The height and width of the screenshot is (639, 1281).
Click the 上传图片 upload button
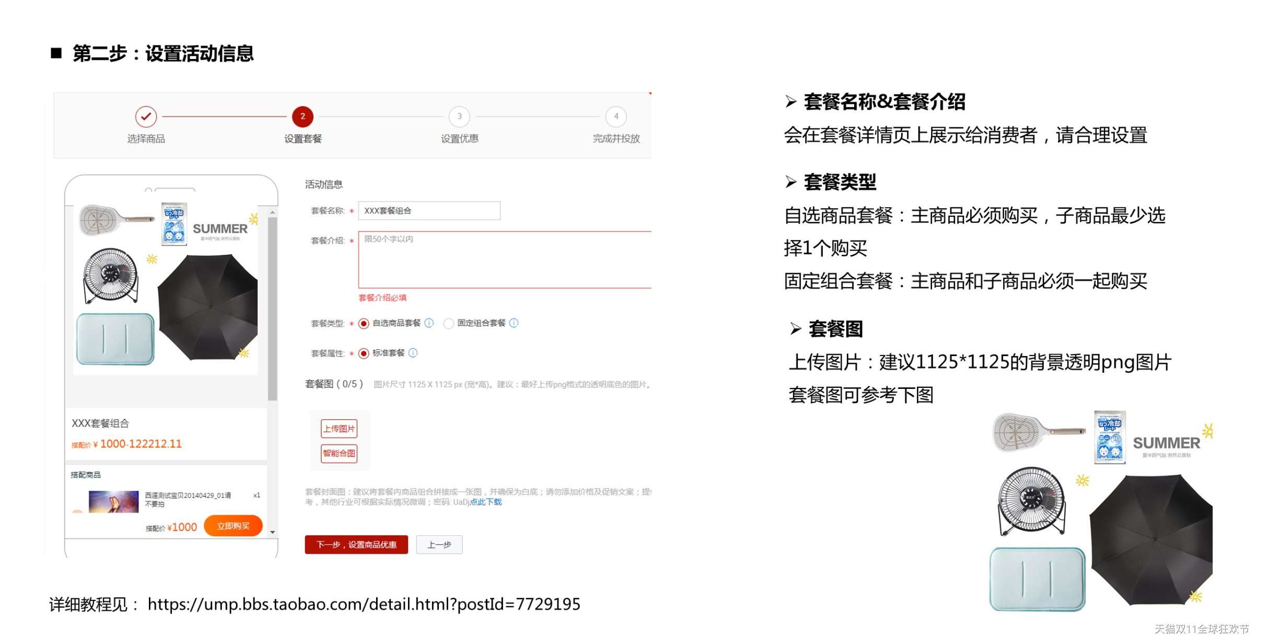[x=339, y=429]
